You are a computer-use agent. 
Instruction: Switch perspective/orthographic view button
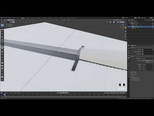(125, 39)
